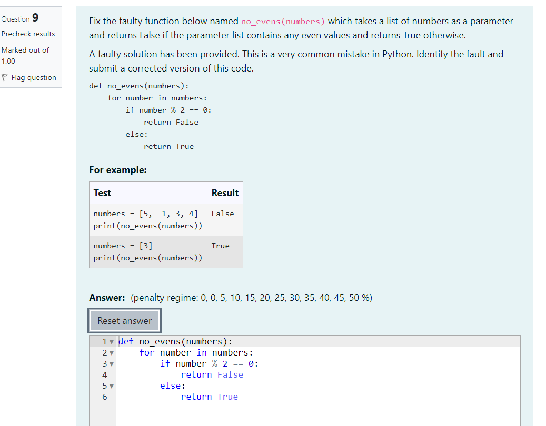Collapse the else-block fold arrow on line 5
The height and width of the screenshot is (426, 546).
[x=112, y=387]
